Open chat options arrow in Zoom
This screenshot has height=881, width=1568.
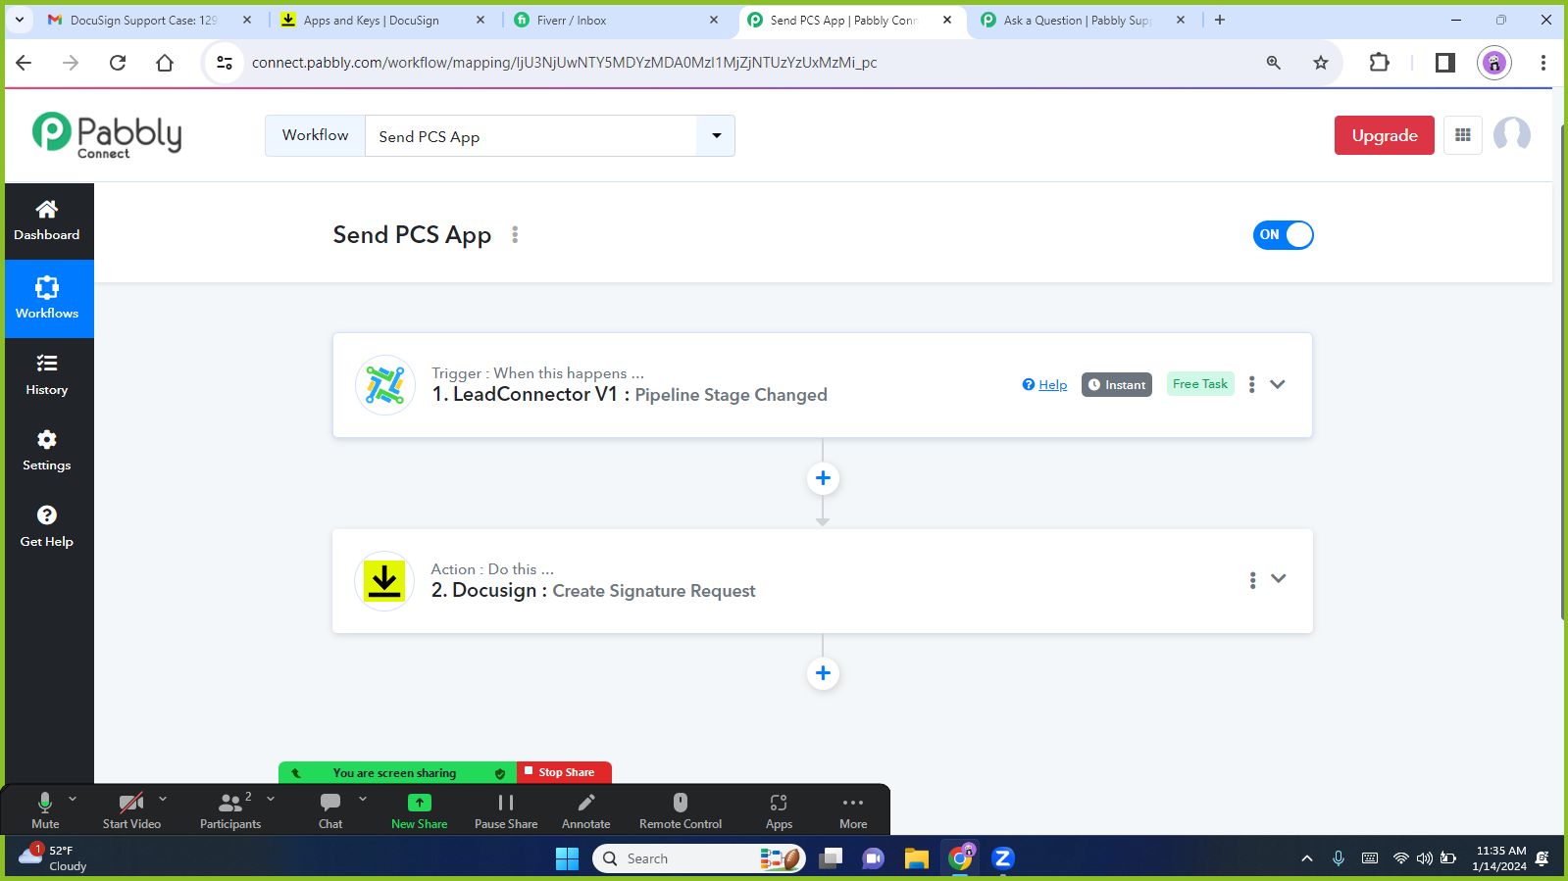click(363, 799)
